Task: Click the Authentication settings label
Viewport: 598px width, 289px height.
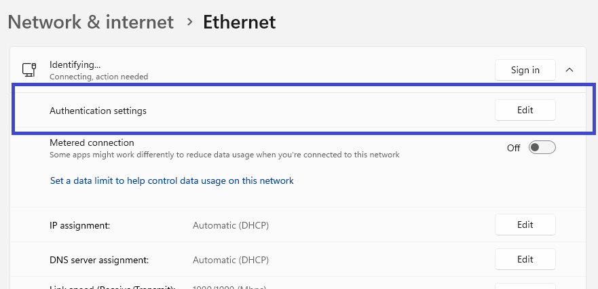Action: pos(98,111)
